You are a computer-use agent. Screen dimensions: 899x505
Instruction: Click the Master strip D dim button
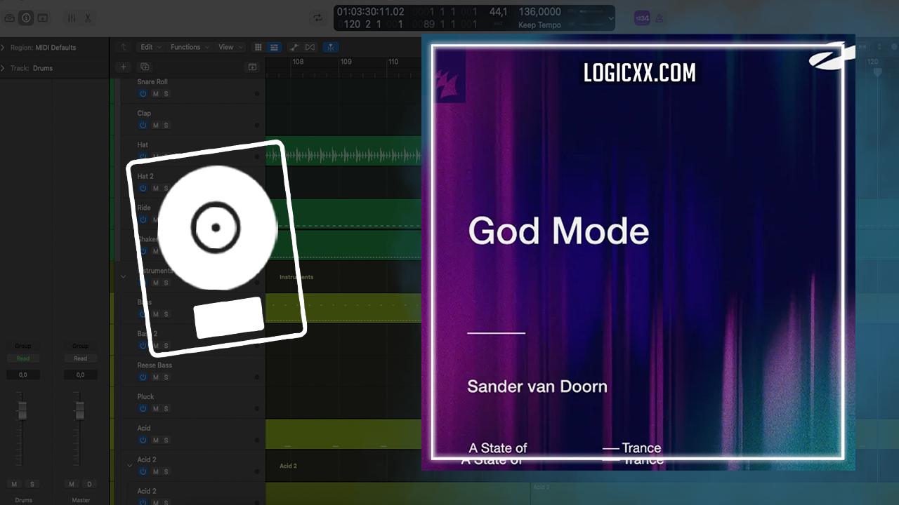tap(89, 484)
